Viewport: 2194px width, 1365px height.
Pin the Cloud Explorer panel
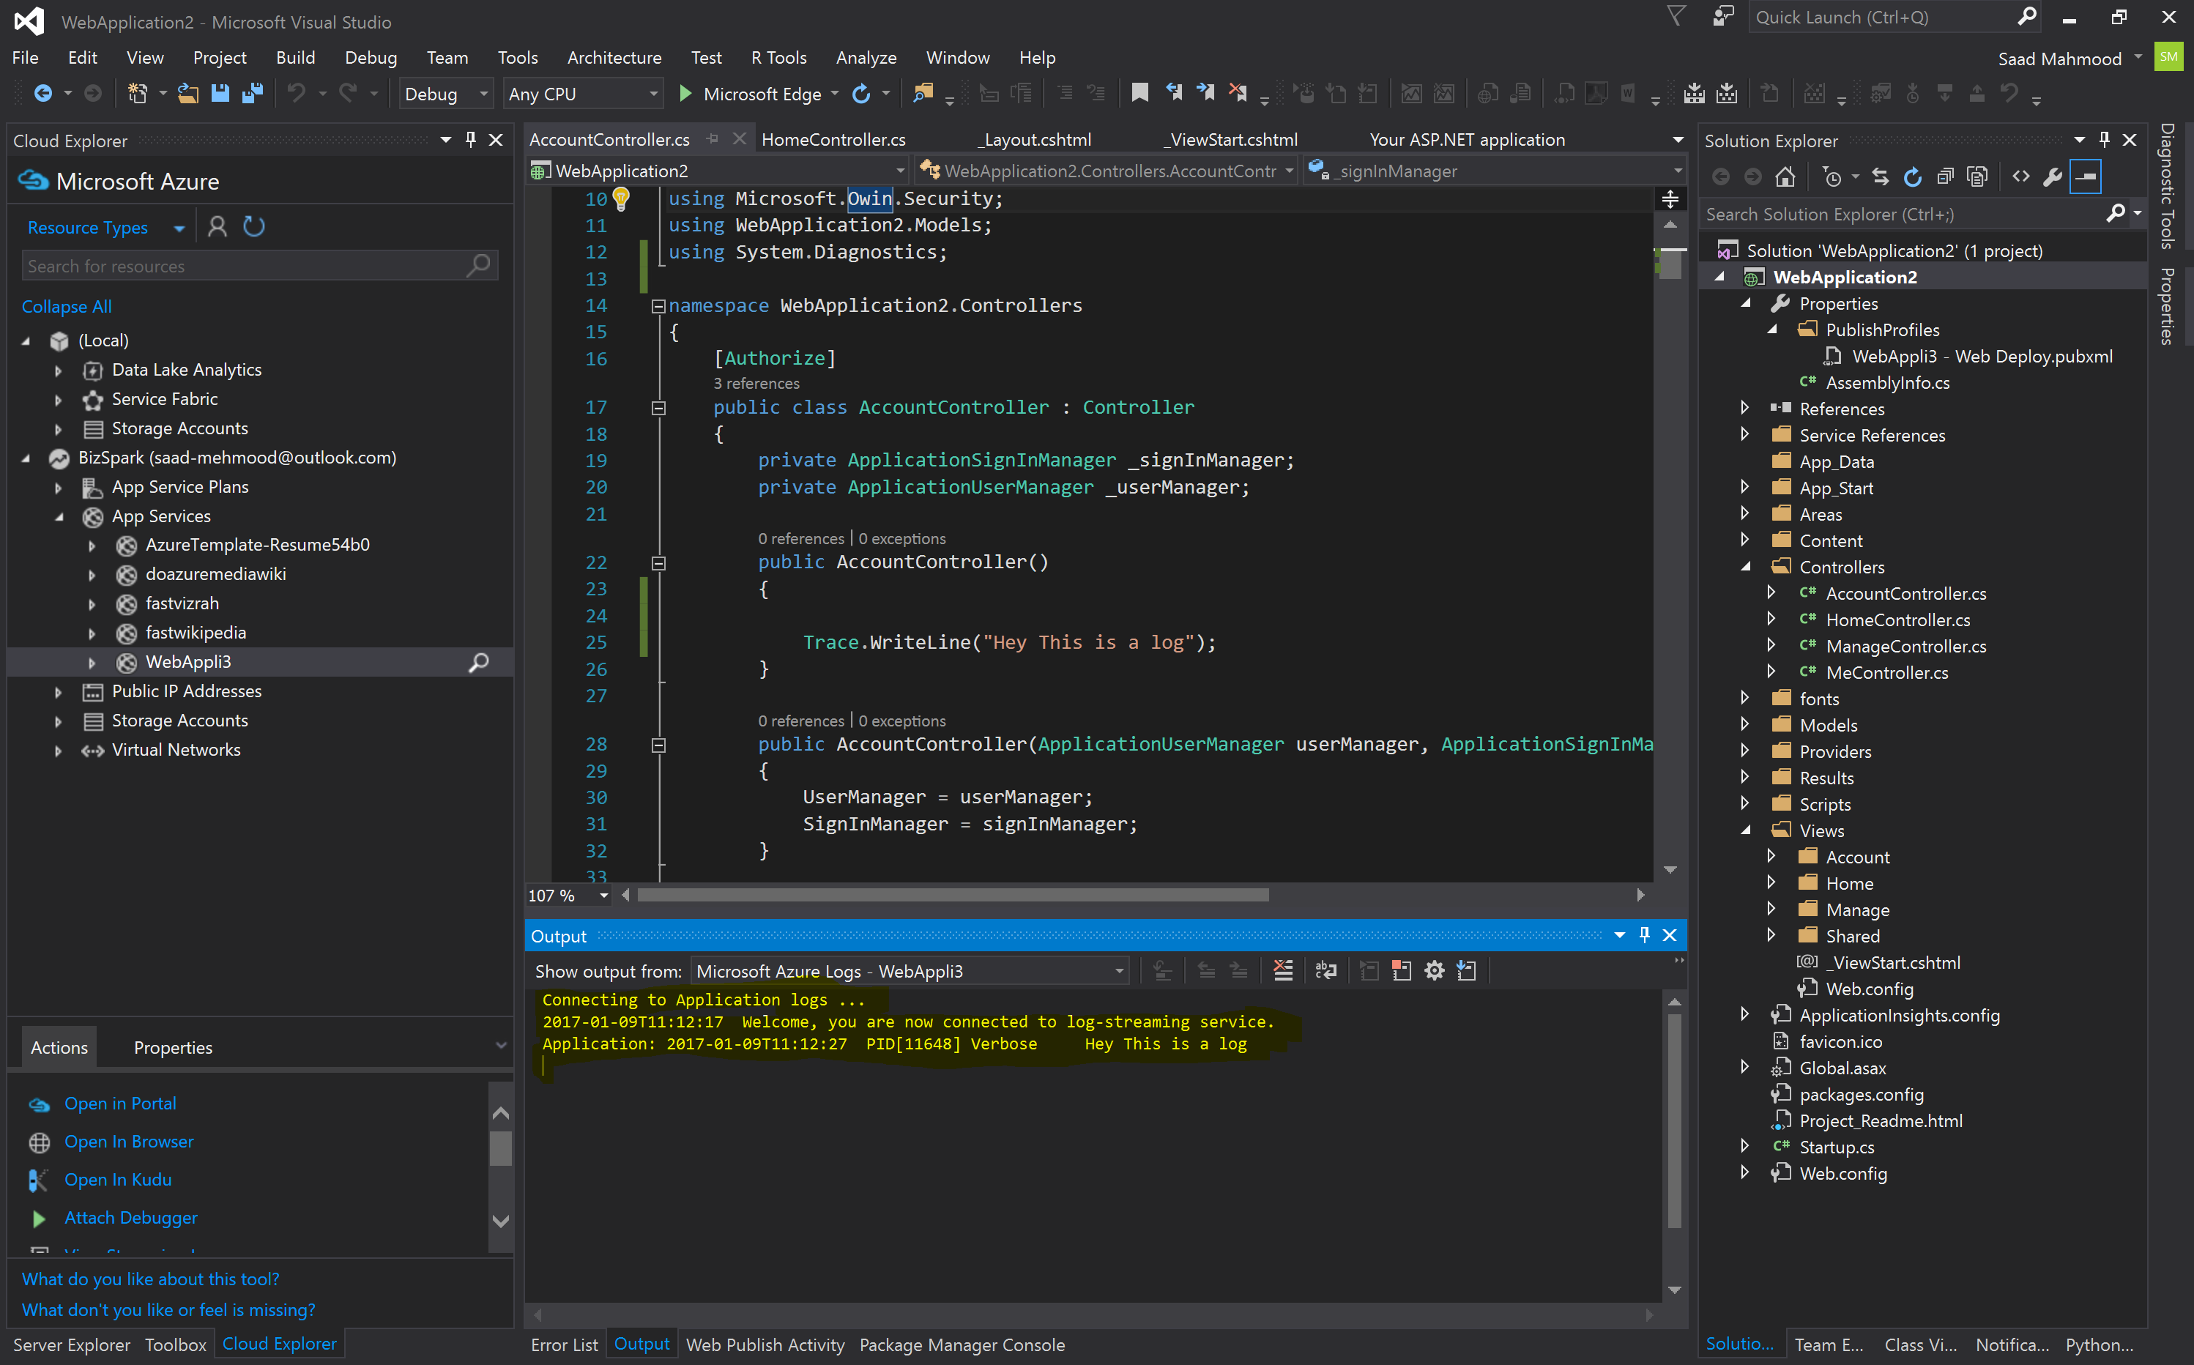(470, 140)
